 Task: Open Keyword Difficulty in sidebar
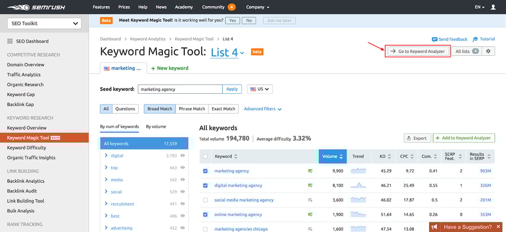[x=26, y=148]
